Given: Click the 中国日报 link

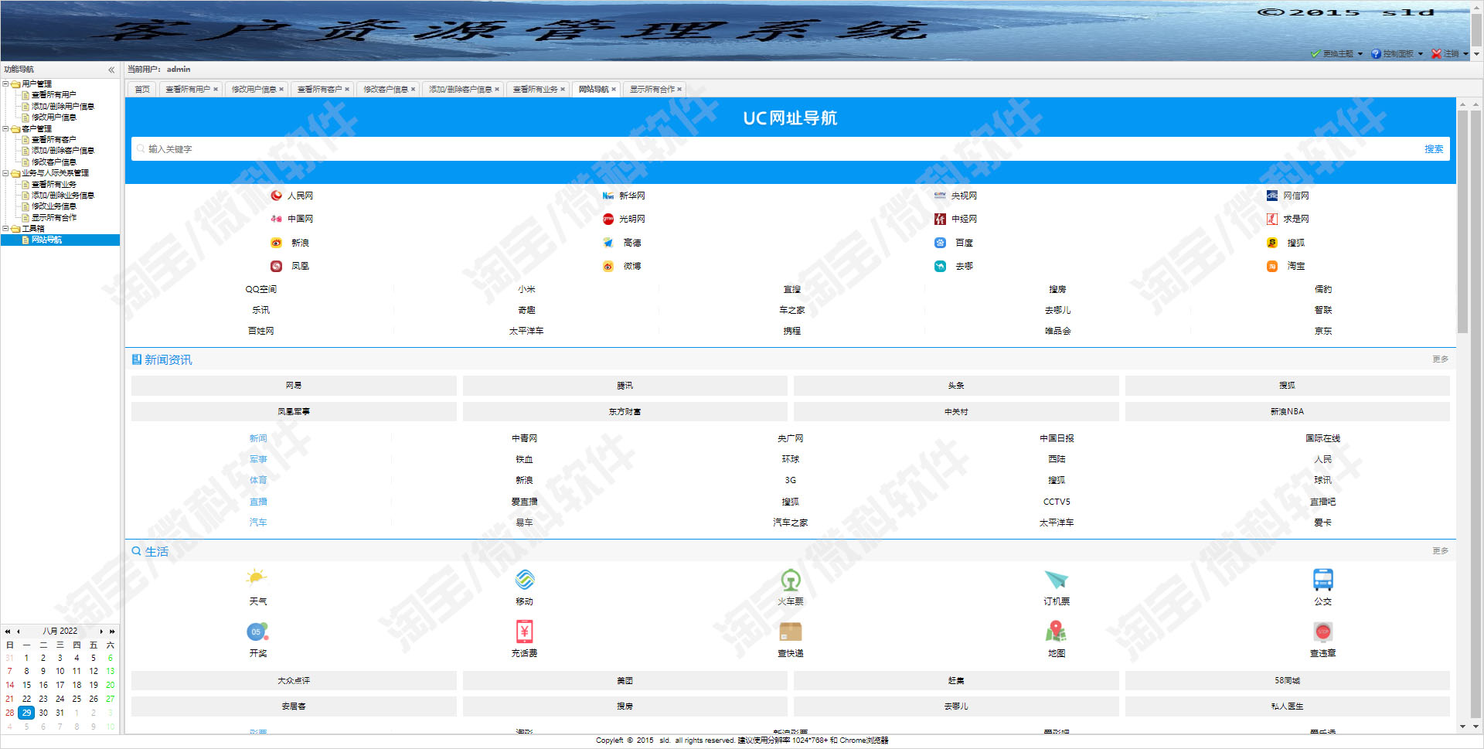Looking at the screenshot, I should pyautogui.click(x=1057, y=438).
